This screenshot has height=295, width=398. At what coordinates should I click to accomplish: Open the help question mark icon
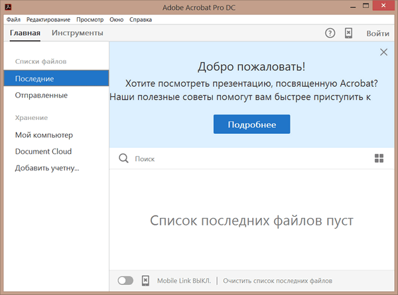click(330, 33)
